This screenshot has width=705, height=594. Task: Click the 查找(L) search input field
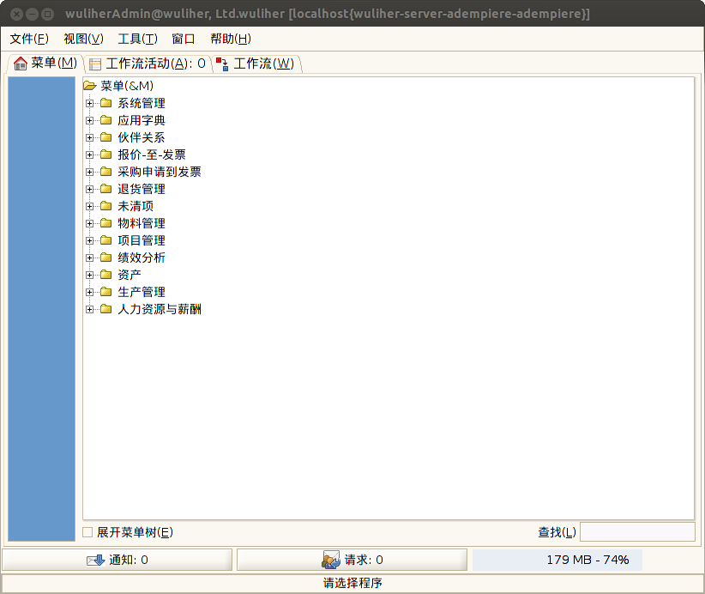pyautogui.click(x=637, y=532)
